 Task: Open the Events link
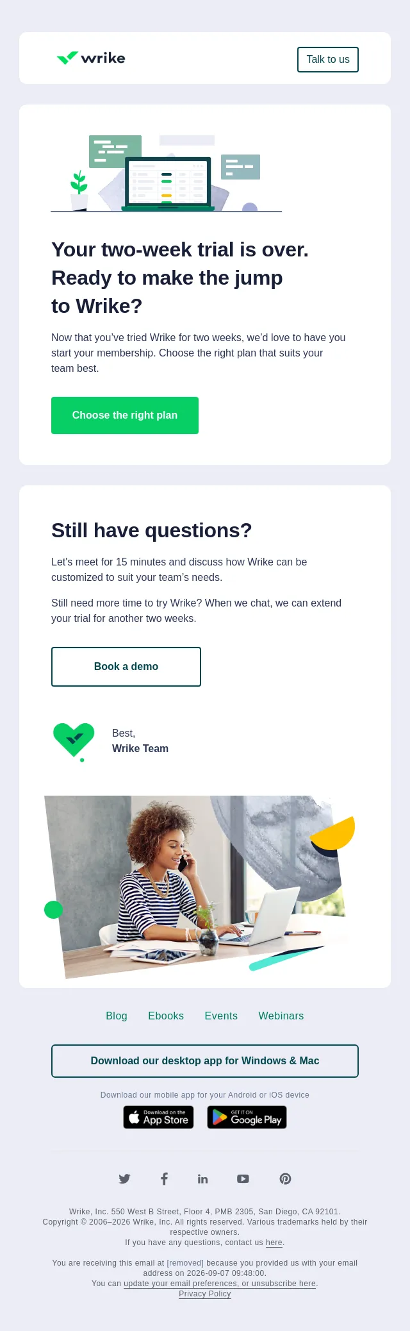(221, 1016)
